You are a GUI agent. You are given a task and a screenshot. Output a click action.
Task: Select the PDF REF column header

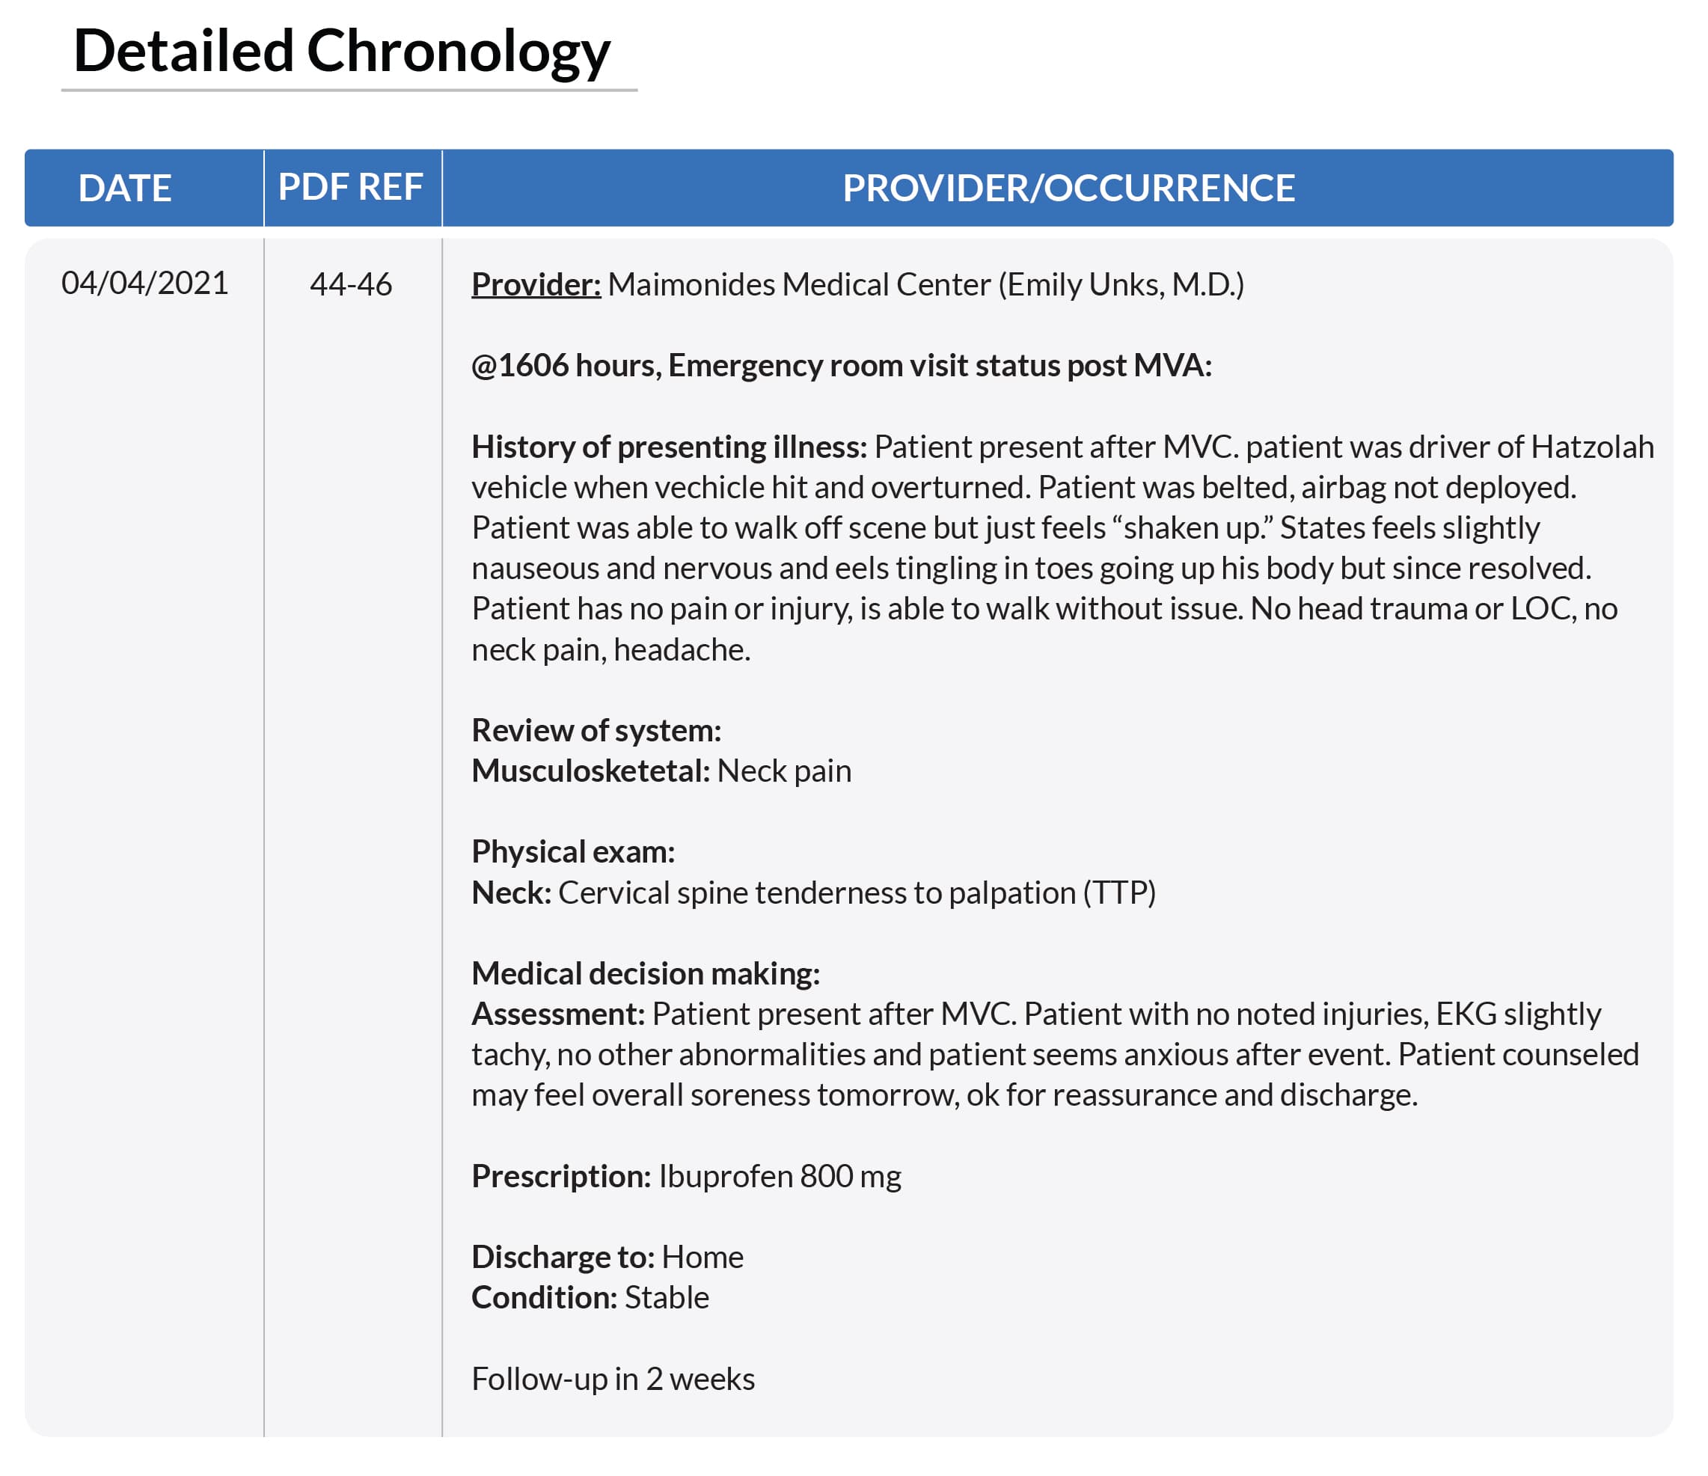point(351,187)
